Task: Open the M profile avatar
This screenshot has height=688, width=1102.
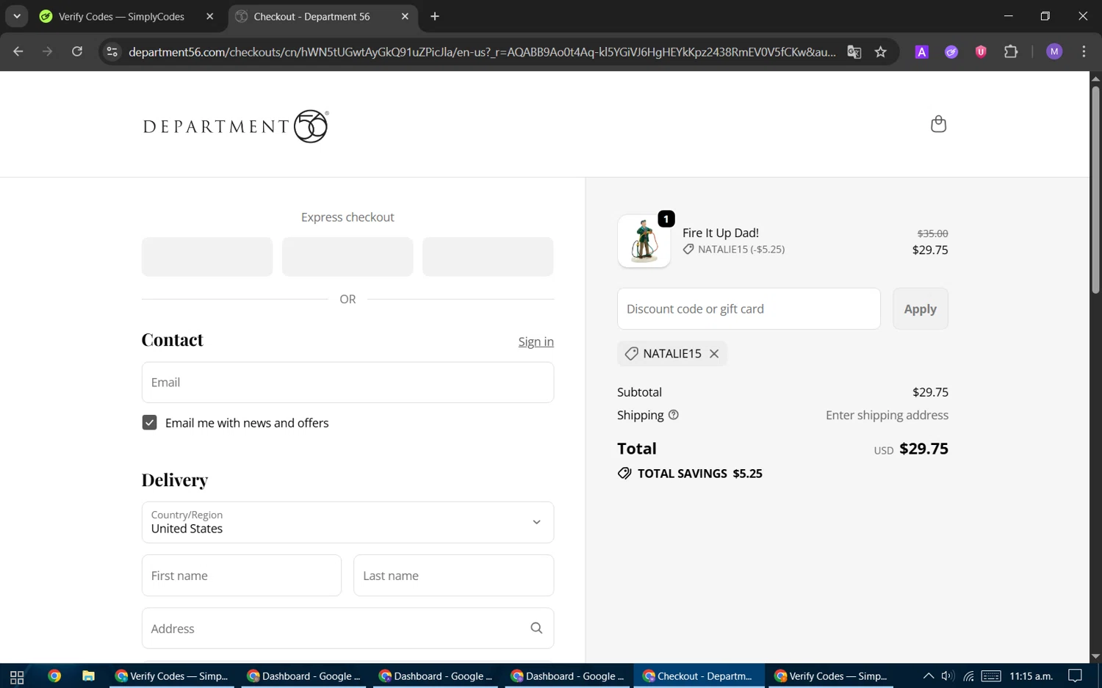Action: click(1054, 51)
